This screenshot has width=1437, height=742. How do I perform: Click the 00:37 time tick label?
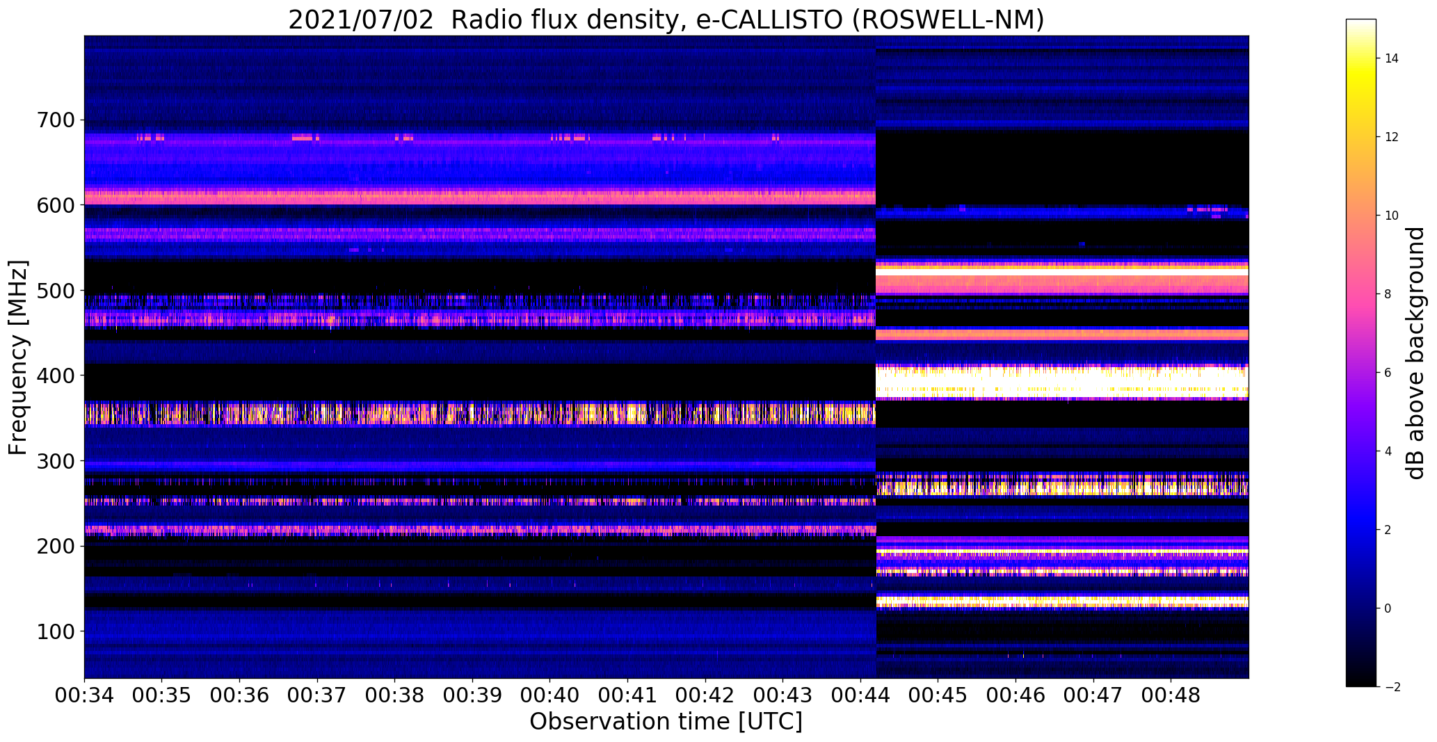coord(317,695)
